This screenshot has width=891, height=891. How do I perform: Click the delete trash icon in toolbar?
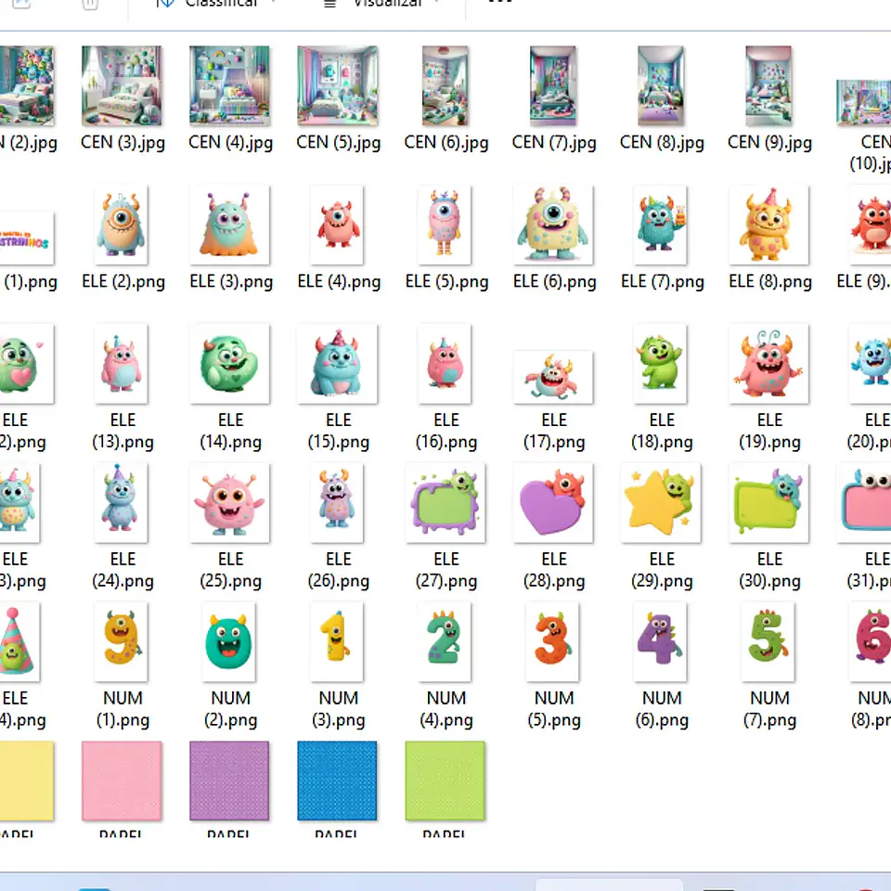pyautogui.click(x=90, y=4)
